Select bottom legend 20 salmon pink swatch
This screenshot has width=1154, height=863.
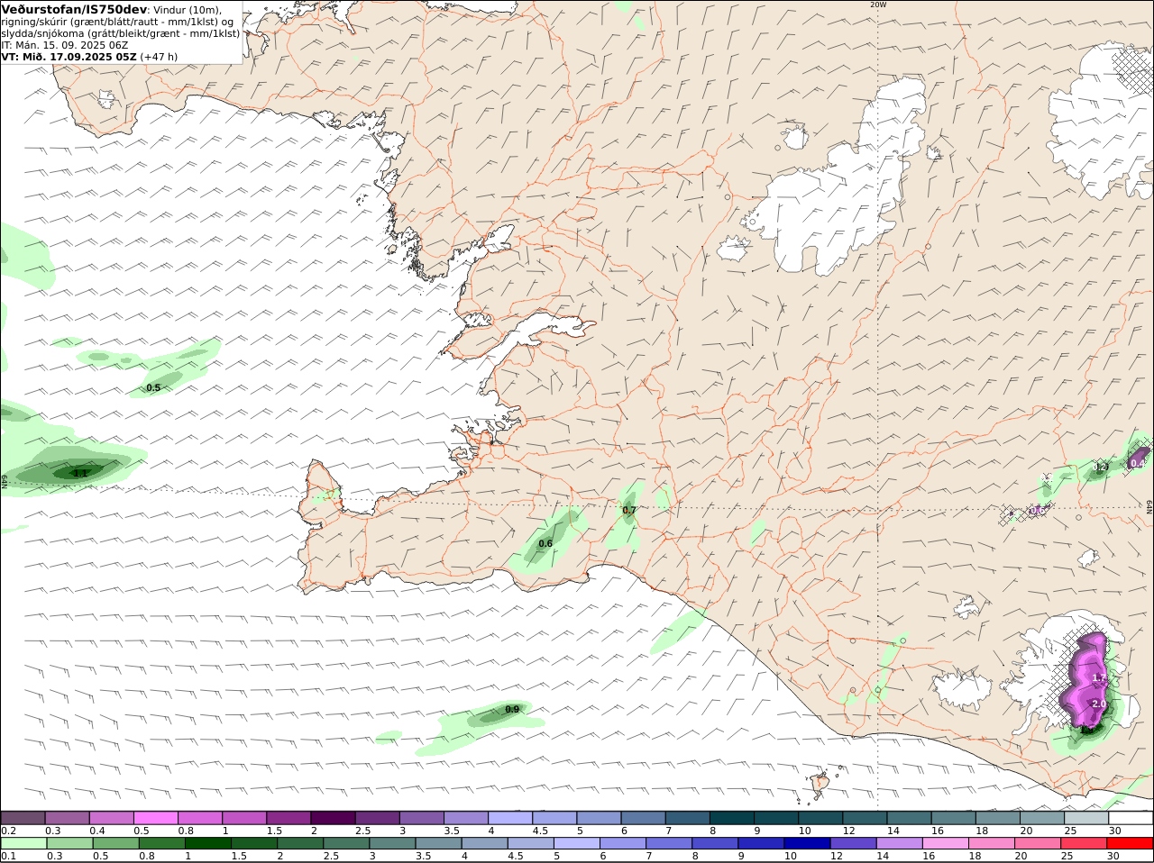click(x=1038, y=843)
